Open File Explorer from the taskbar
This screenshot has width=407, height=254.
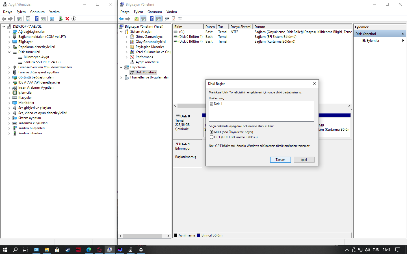[x=47, y=250]
